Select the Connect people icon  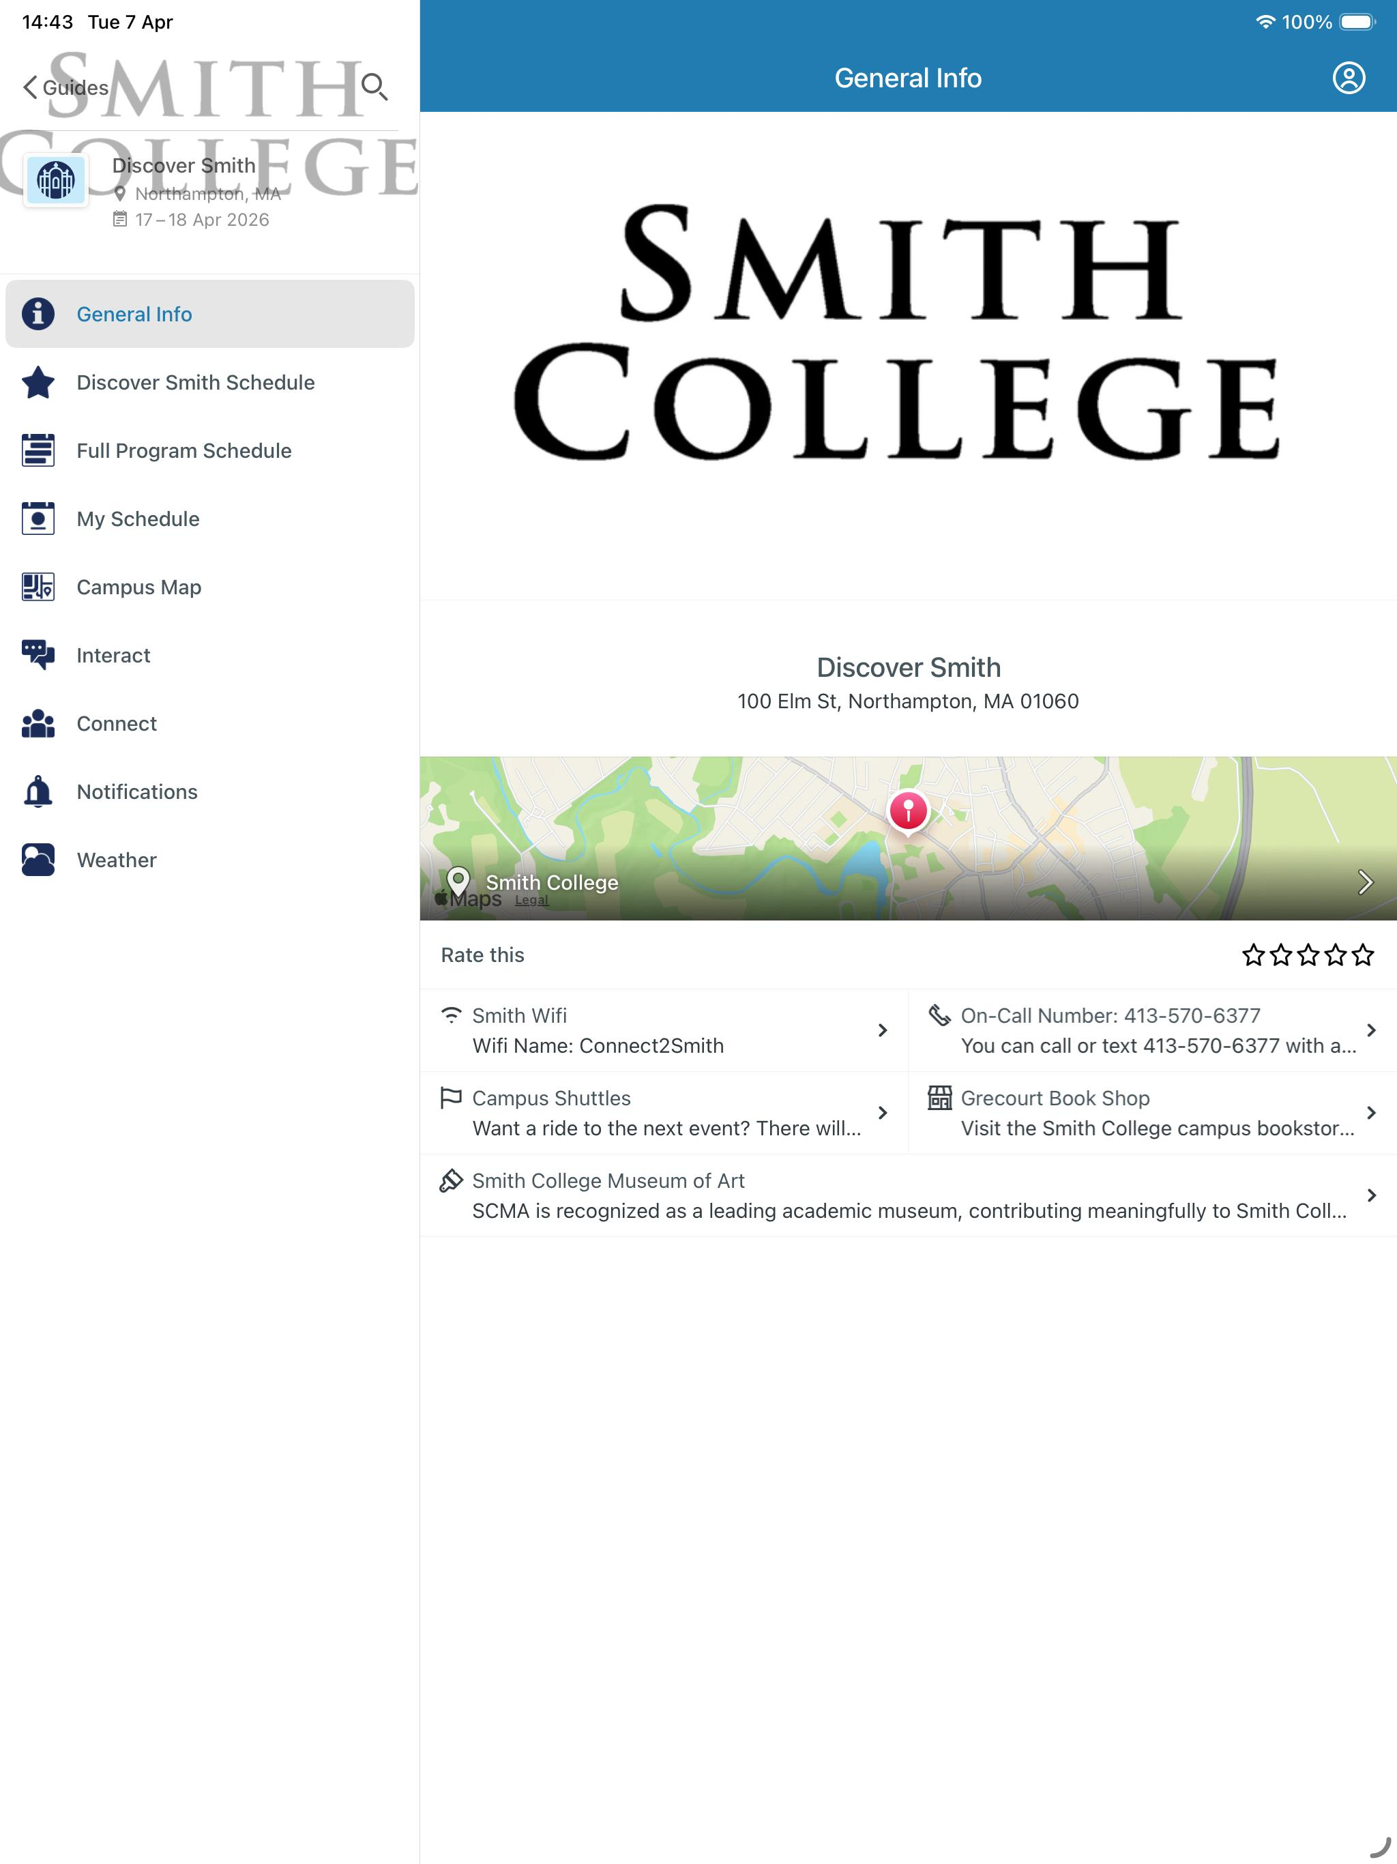pyautogui.click(x=38, y=723)
